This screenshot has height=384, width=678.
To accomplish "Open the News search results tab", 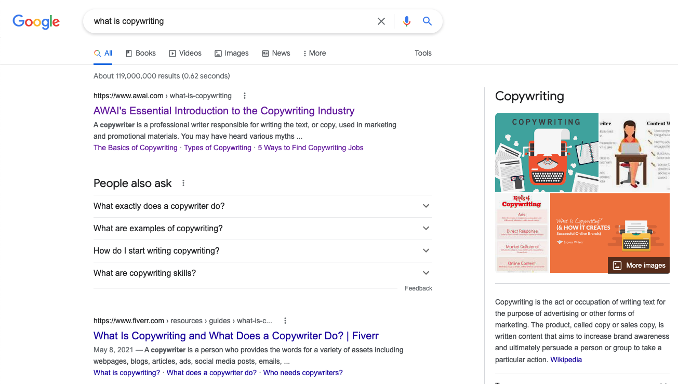I will 276,52.
